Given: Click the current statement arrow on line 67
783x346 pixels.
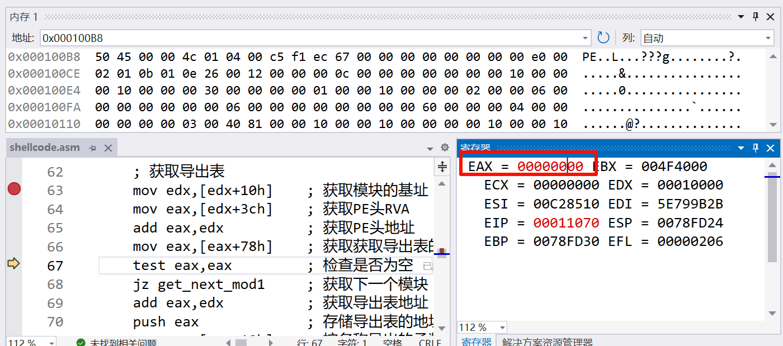Looking at the screenshot, I should [x=13, y=264].
